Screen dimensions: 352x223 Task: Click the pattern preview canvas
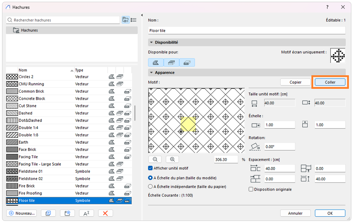tap(196, 120)
